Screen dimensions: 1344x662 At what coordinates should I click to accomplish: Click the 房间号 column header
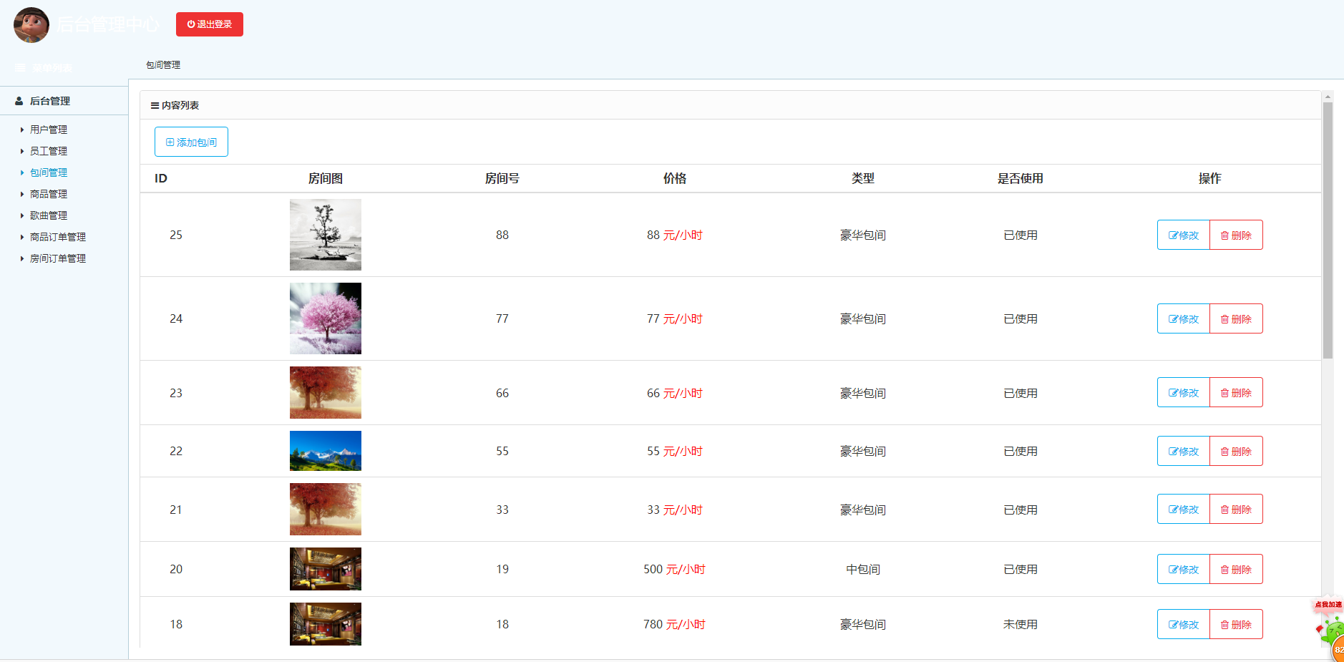(502, 178)
